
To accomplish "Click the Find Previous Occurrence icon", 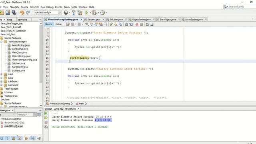I will pyautogui.click(x=92, y=24).
